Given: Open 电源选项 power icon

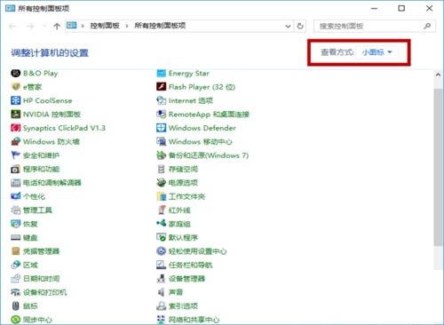Looking at the screenshot, I should click(161, 183).
